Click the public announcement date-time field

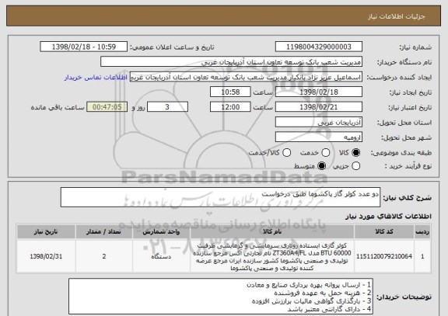point(84,47)
